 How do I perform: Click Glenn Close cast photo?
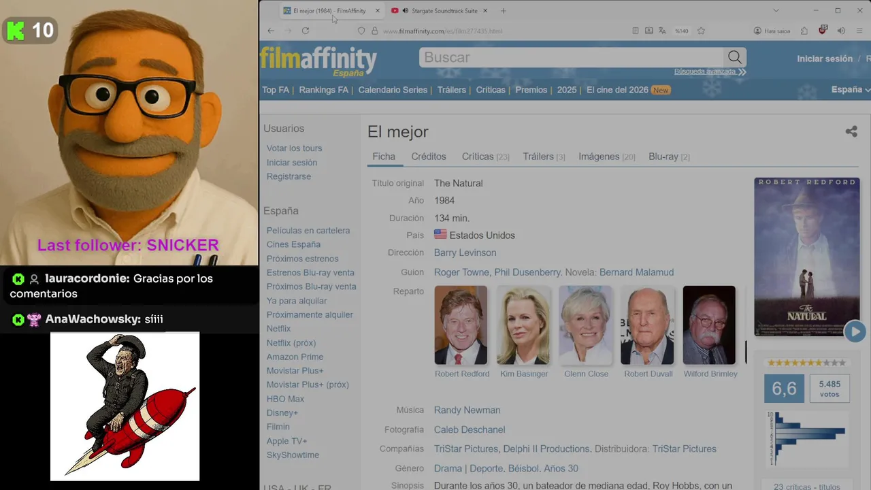click(x=586, y=325)
